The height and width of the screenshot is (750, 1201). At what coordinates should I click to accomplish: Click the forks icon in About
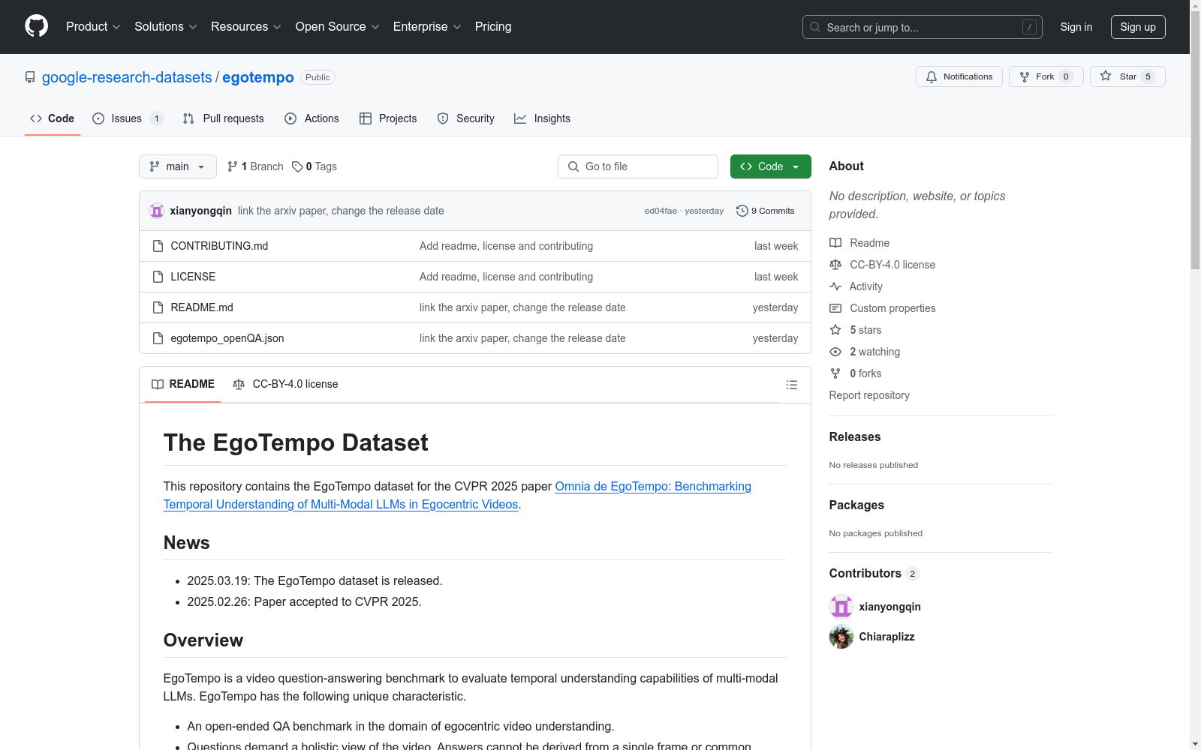point(835,373)
